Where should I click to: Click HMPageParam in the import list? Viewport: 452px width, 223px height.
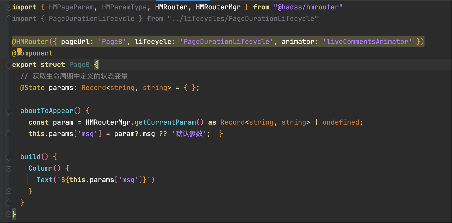(71, 7)
